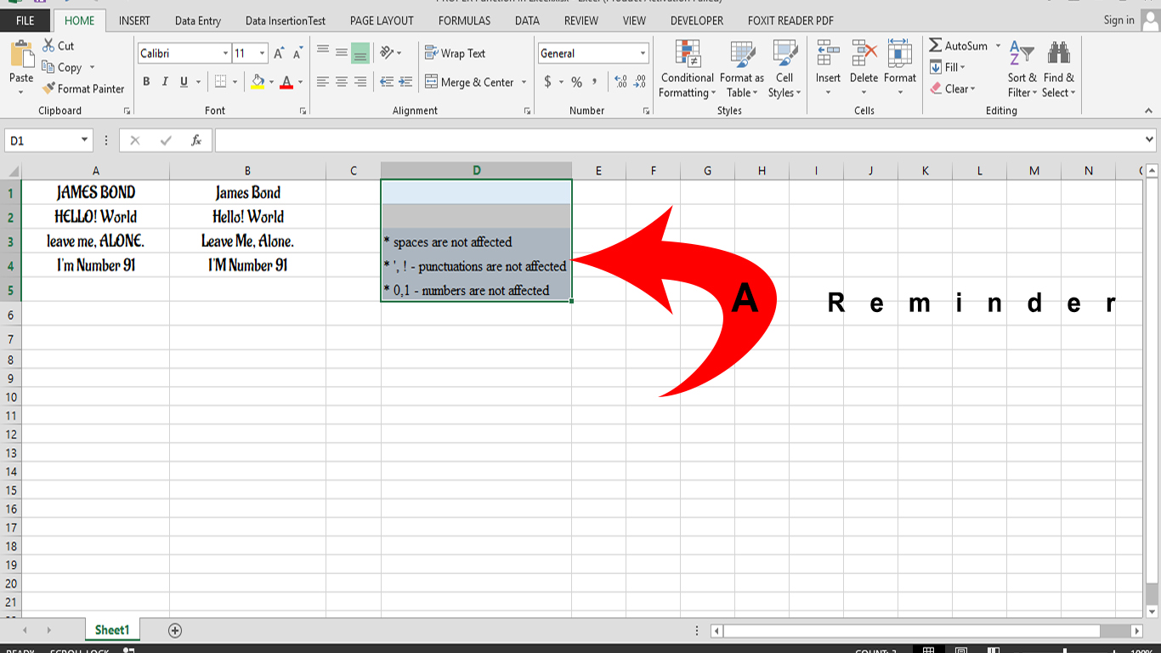Apply Comma style

[x=595, y=82]
